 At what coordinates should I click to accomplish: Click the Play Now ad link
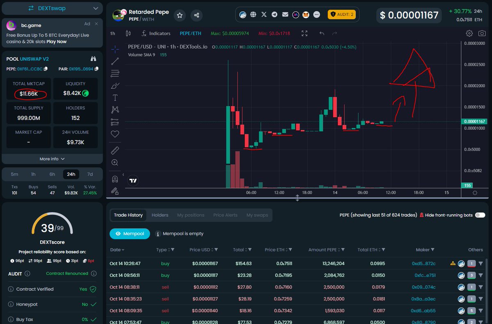pyautogui.click(x=56, y=41)
